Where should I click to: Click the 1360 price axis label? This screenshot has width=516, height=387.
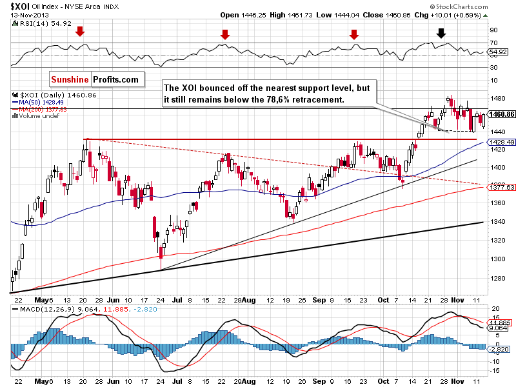[x=497, y=203]
